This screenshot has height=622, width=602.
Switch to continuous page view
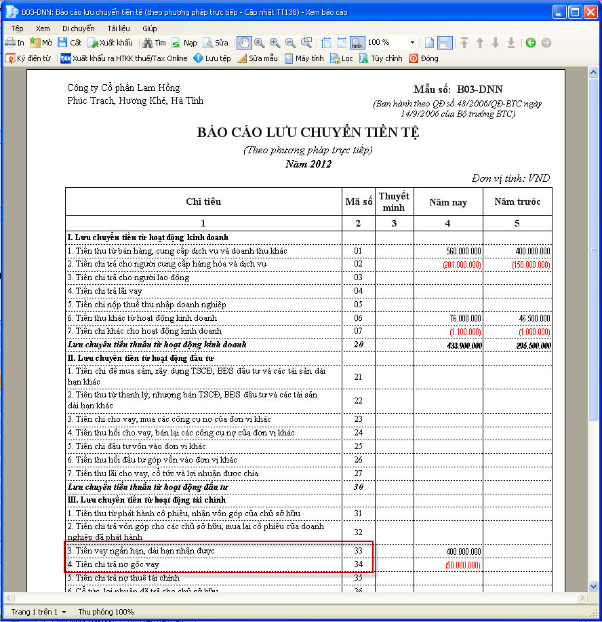[445, 43]
